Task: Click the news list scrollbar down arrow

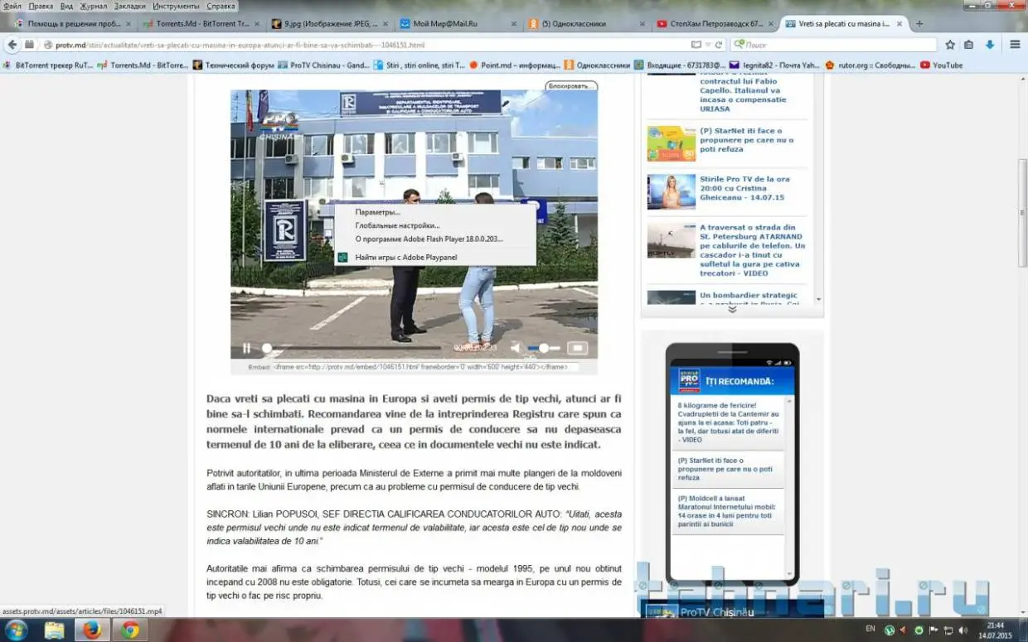Action: pyautogui.click(x=819, y=299)
